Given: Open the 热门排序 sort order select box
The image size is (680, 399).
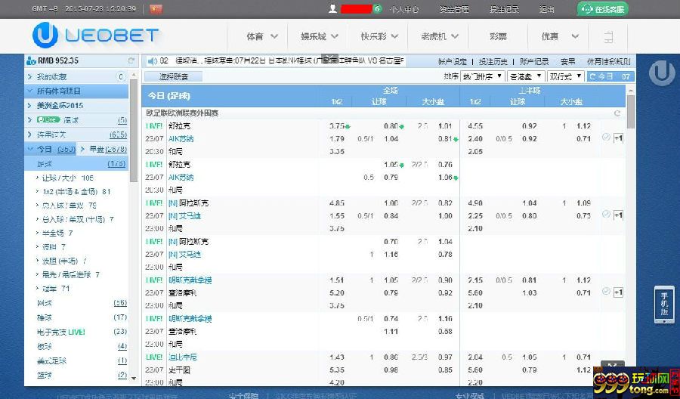Looking at the screenshot, I should pos(482,76).
